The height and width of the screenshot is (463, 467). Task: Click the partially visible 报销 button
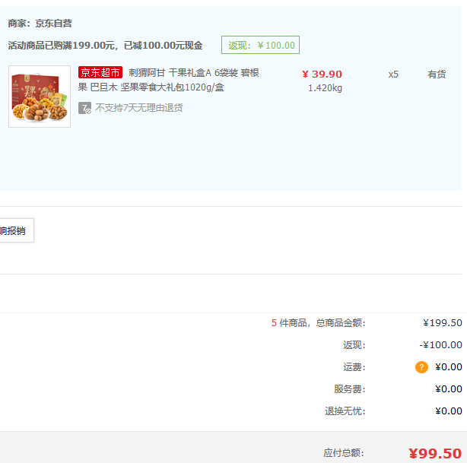pos(14,230)
